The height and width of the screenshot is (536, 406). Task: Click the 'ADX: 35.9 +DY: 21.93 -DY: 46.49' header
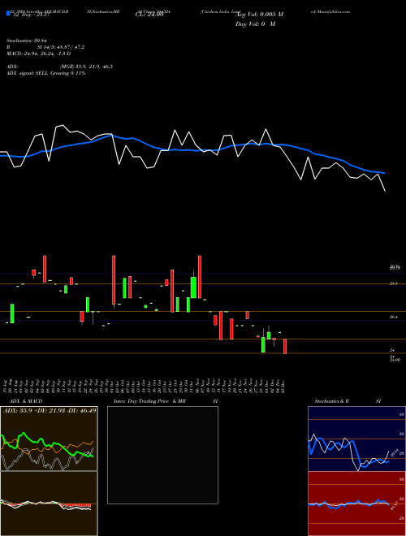click(x=50, y=410)
